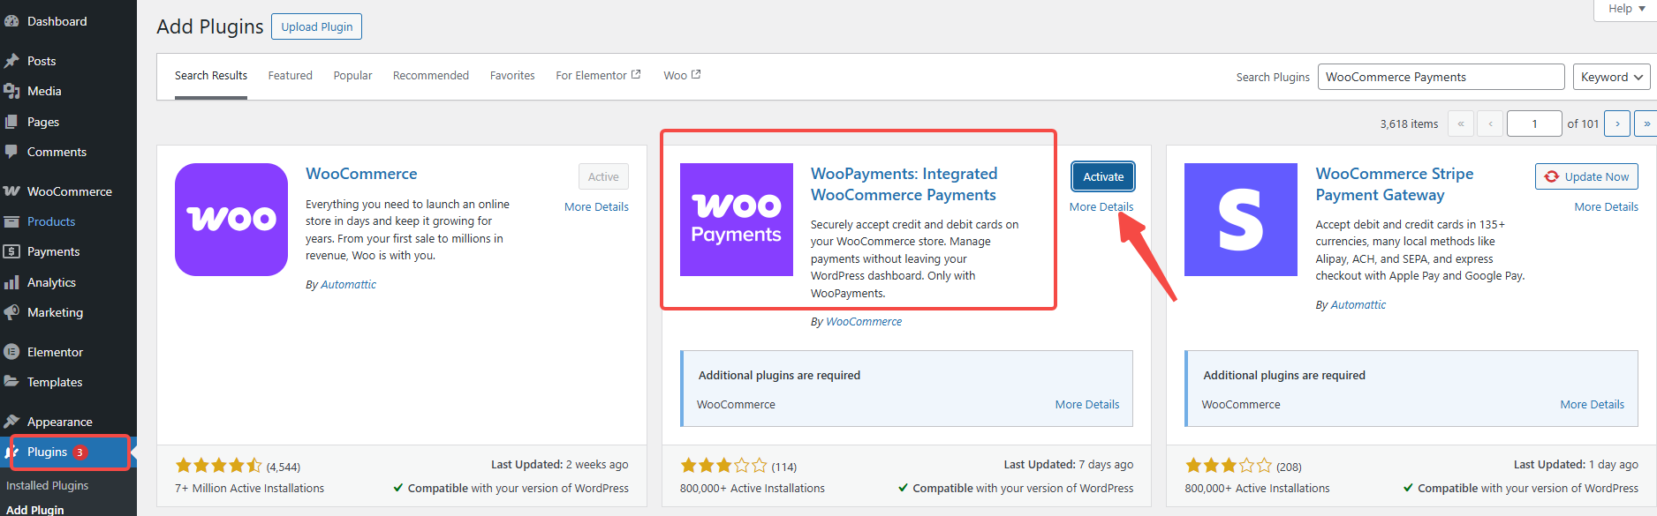The width and height of the screenshot is (1657, 516).
Task: Open the Keyword search type dropdown
Action: click(1611, 77)
